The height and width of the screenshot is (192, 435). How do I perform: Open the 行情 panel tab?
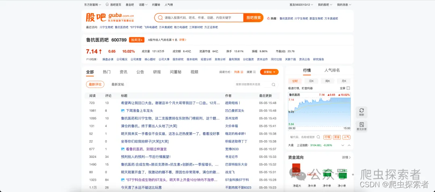point(307,70)
